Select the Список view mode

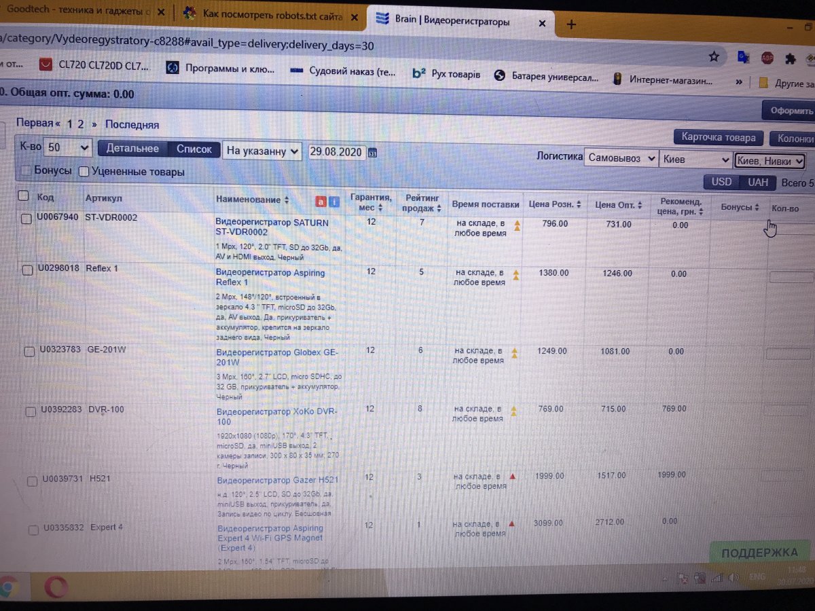194,149
